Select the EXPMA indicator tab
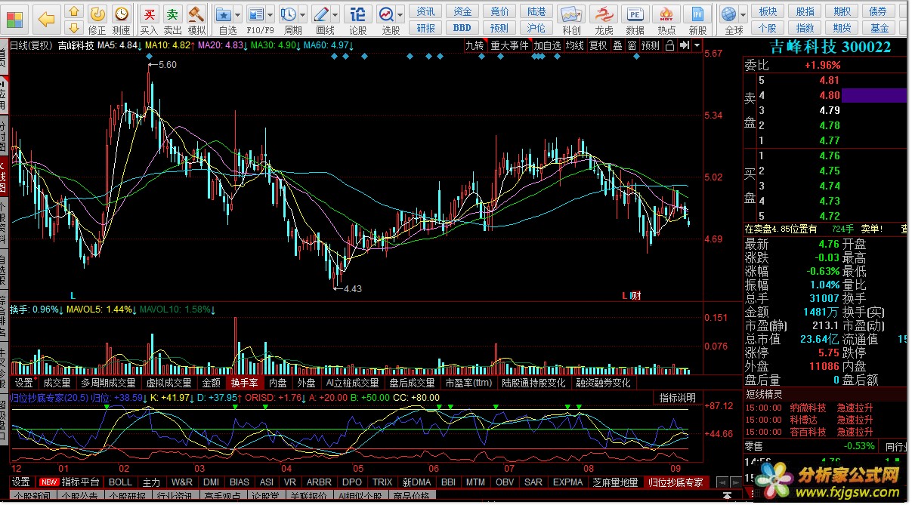The width and height of the screenshot is (912, 505). point(568,482)
